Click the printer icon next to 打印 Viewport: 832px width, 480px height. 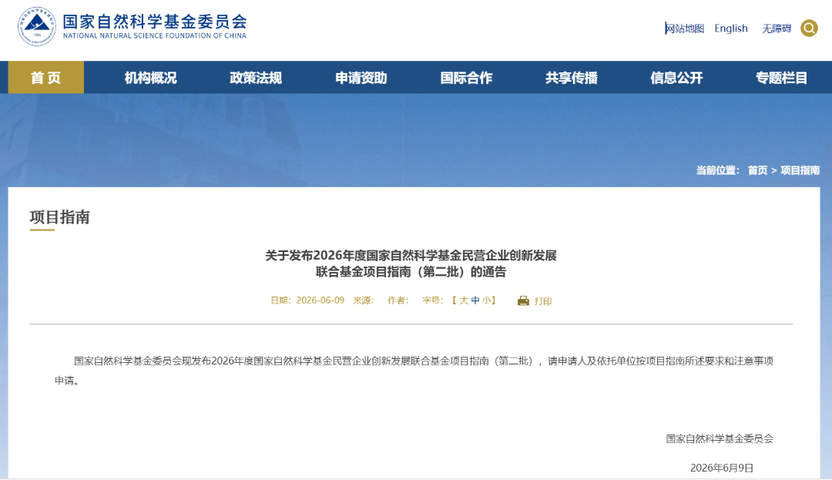coord(523,300)
